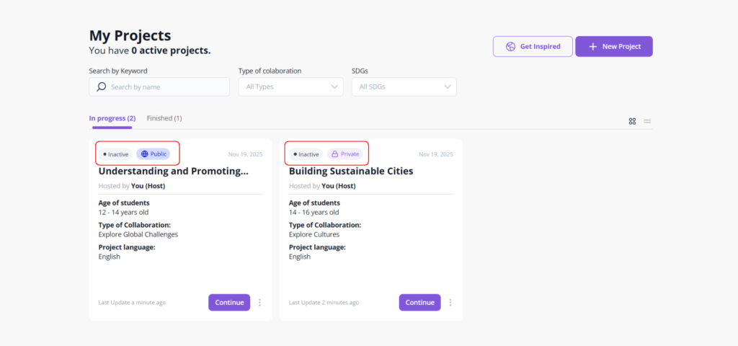Click Inactive status badge on first card
The height and width of the screenshot is (346, 738).
tap(115, 154)
